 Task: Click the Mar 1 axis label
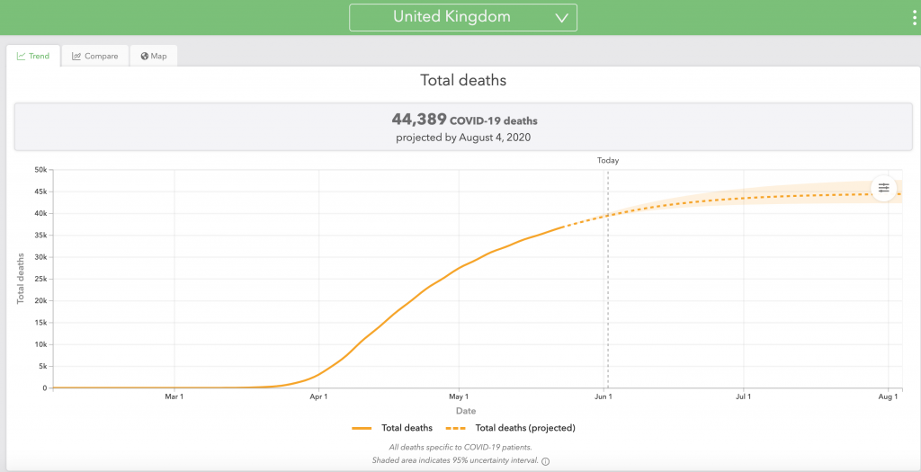tap(174, 397)
